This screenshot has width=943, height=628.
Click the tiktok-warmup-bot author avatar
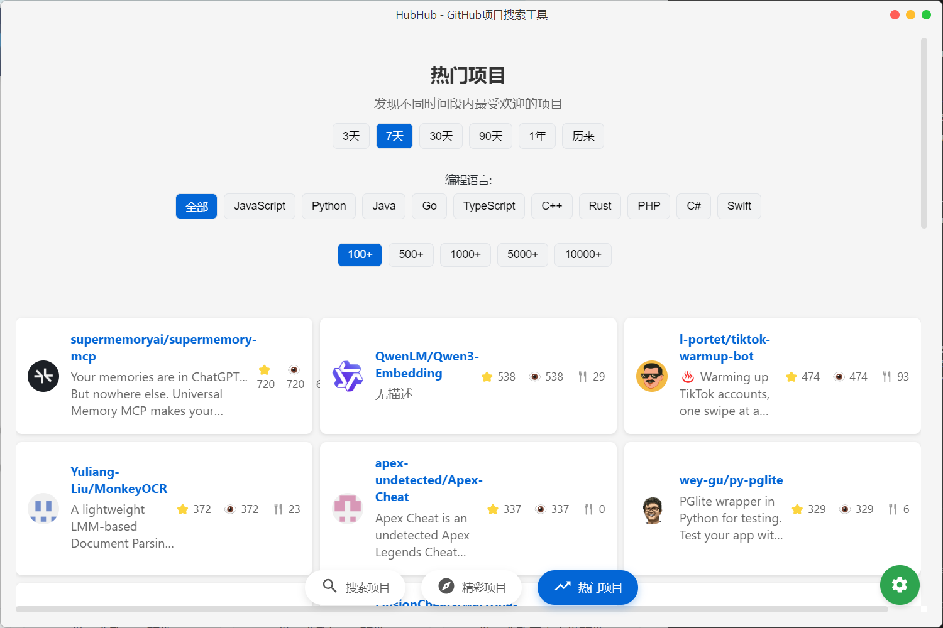652,376
